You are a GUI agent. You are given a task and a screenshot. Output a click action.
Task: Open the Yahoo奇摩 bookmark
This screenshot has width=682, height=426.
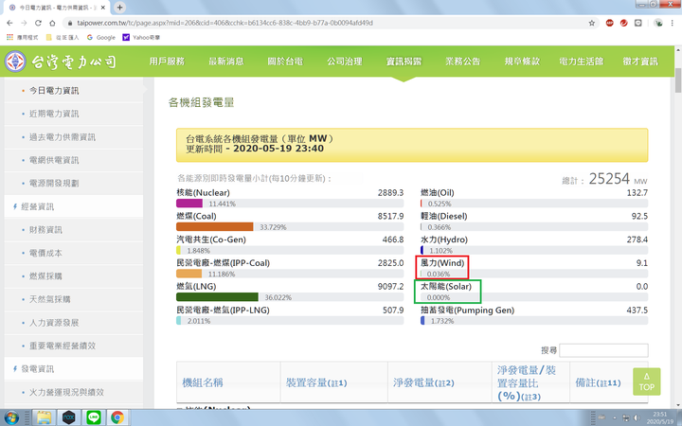coord(141,37)
